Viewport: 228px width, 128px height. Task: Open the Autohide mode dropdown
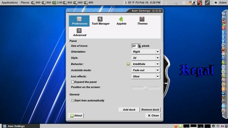click(x=146, y=70)
